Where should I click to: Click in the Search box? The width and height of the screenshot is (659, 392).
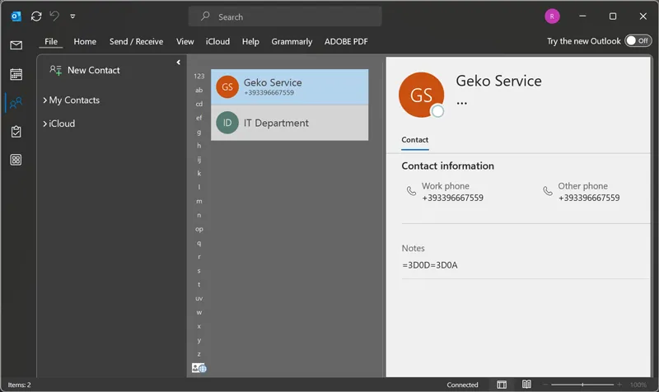[288, 16]
